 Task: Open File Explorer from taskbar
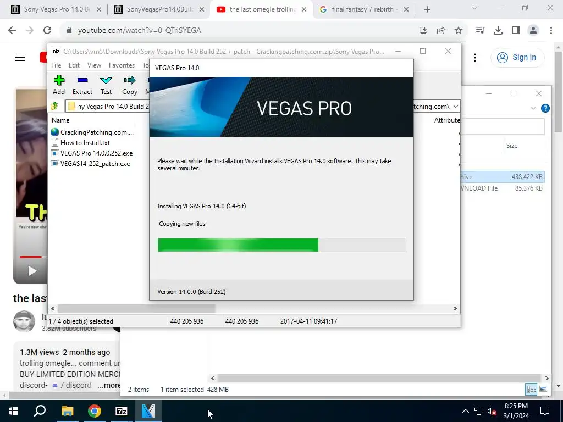pyautogui.click(x=67, y=411)
